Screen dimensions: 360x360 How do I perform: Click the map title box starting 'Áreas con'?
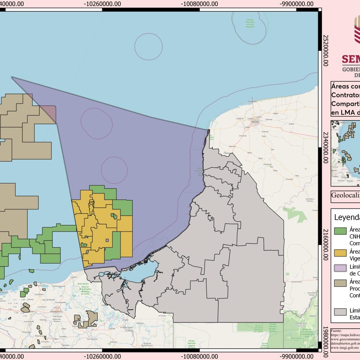tap(345, 99)
